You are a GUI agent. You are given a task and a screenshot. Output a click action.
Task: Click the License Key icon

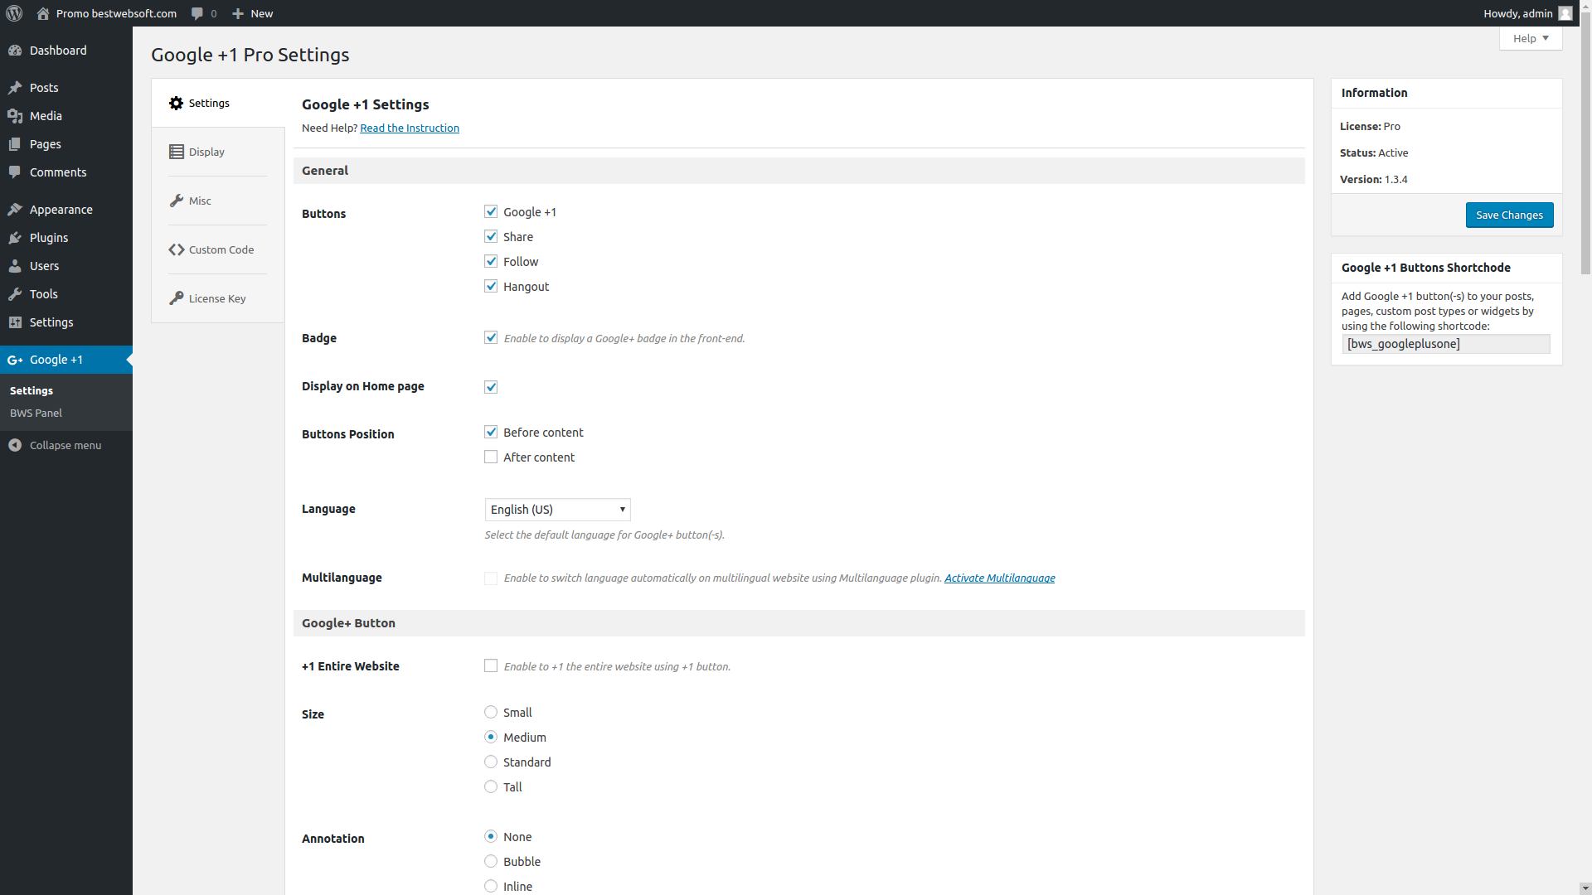(x=177, y=298)
